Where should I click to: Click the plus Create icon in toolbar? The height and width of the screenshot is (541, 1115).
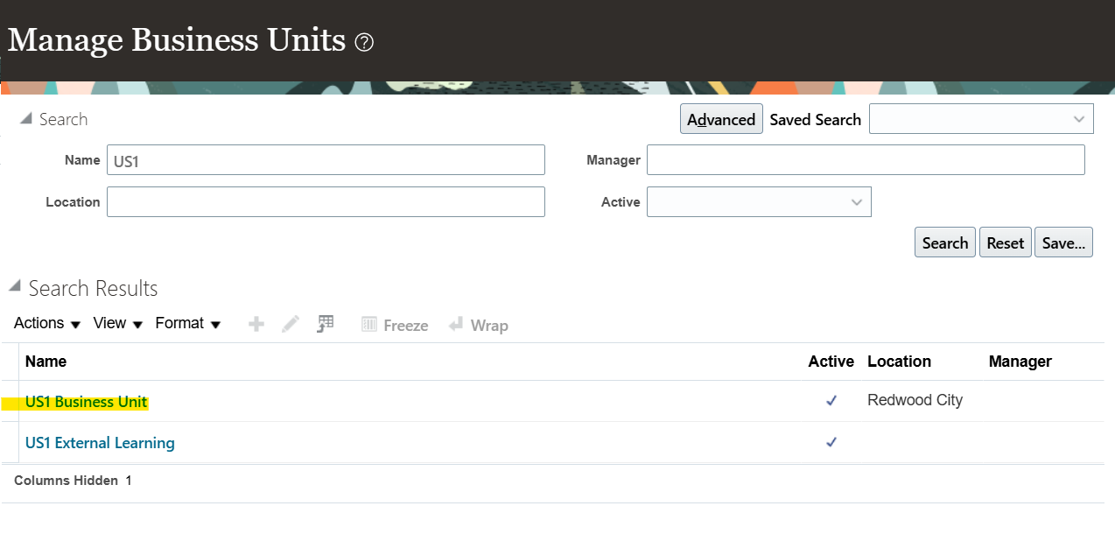[x=256, y=325]
